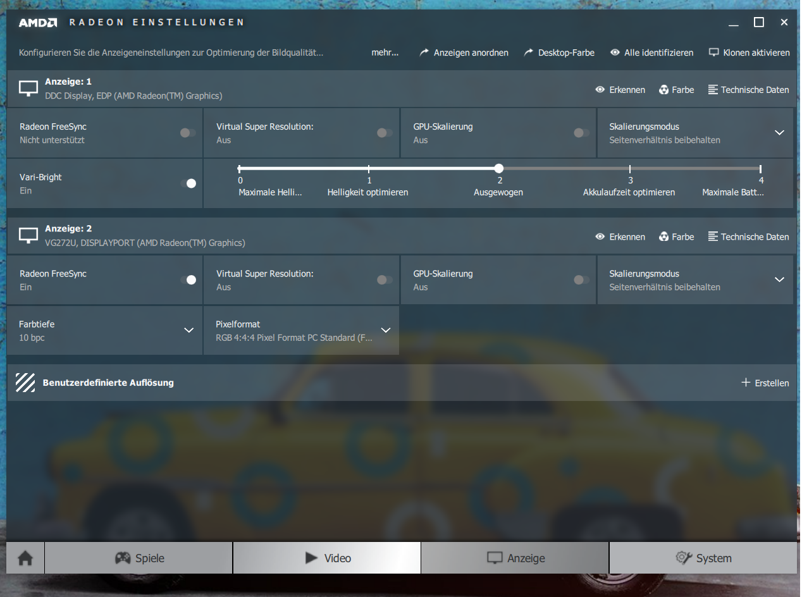Click the monitor icon on the Anzeige tab
The height and width of the screenshot is (597, 802).
(x=494, y=558)
